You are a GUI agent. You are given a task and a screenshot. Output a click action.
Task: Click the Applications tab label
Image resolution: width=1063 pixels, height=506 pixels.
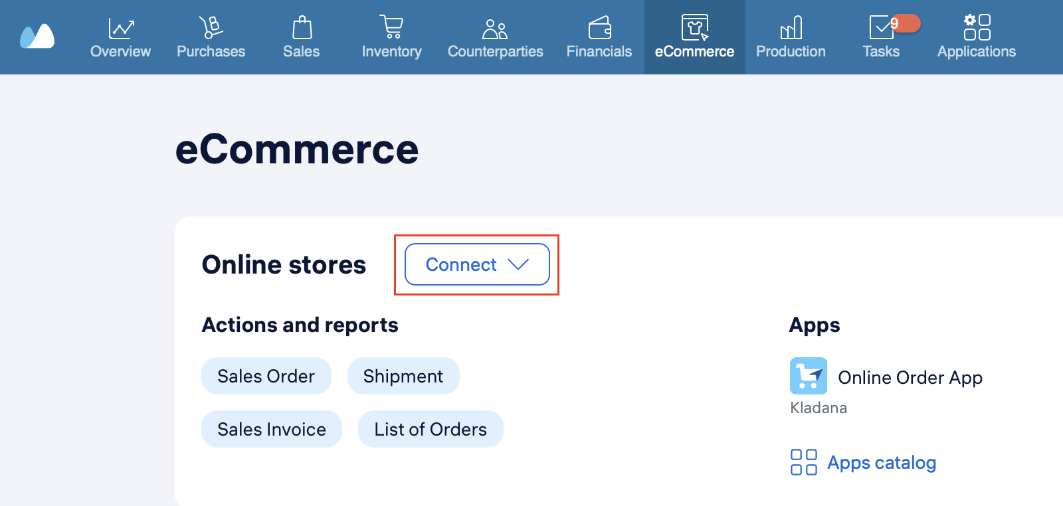[x=977, y=51]
